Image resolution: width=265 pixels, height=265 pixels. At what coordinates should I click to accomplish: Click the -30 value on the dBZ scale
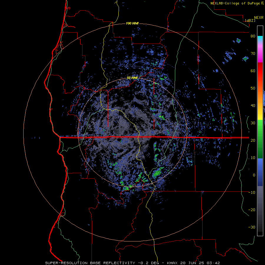252,227
